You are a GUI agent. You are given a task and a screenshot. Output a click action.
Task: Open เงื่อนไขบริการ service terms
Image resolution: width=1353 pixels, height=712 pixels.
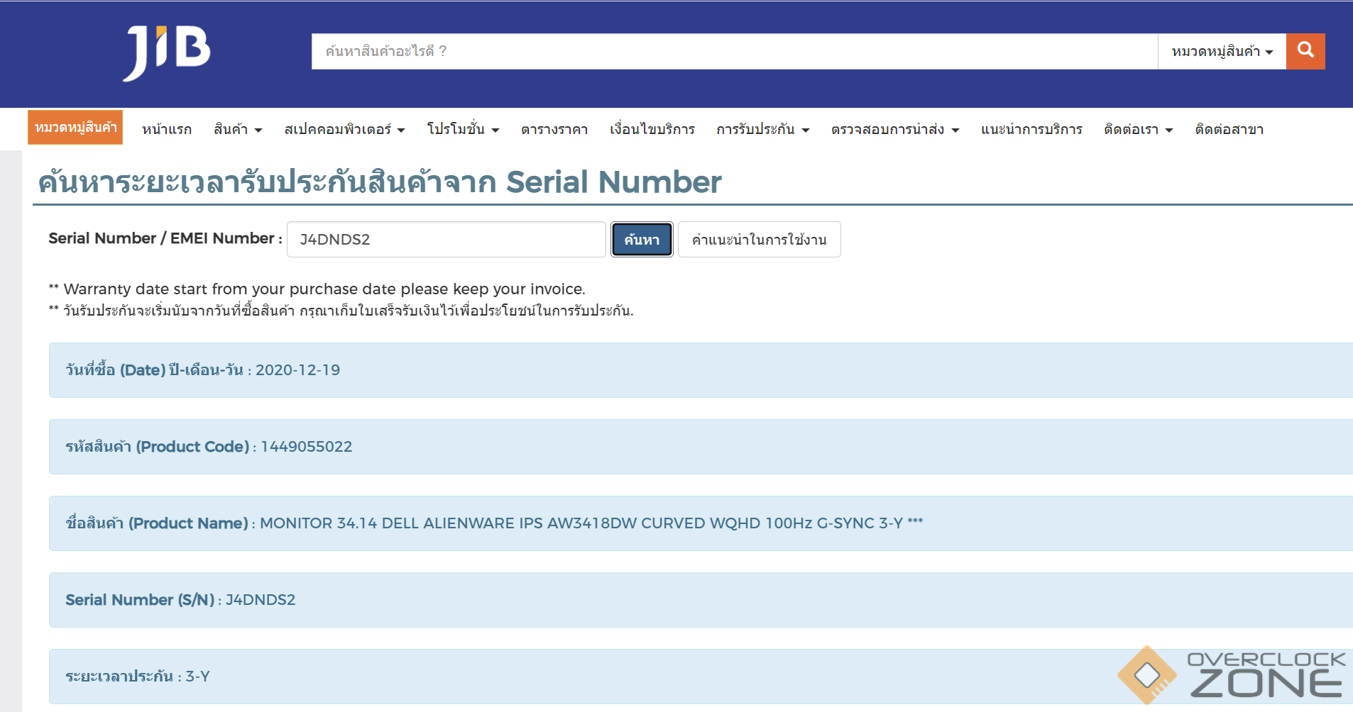pos(652,129)
